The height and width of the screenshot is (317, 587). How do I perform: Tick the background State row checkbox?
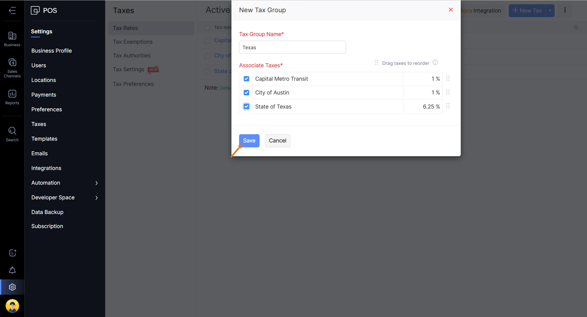(x=207, y=72)
